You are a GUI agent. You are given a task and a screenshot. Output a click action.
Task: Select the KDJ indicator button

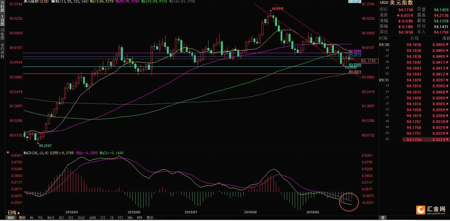click(x=61, y=218)
